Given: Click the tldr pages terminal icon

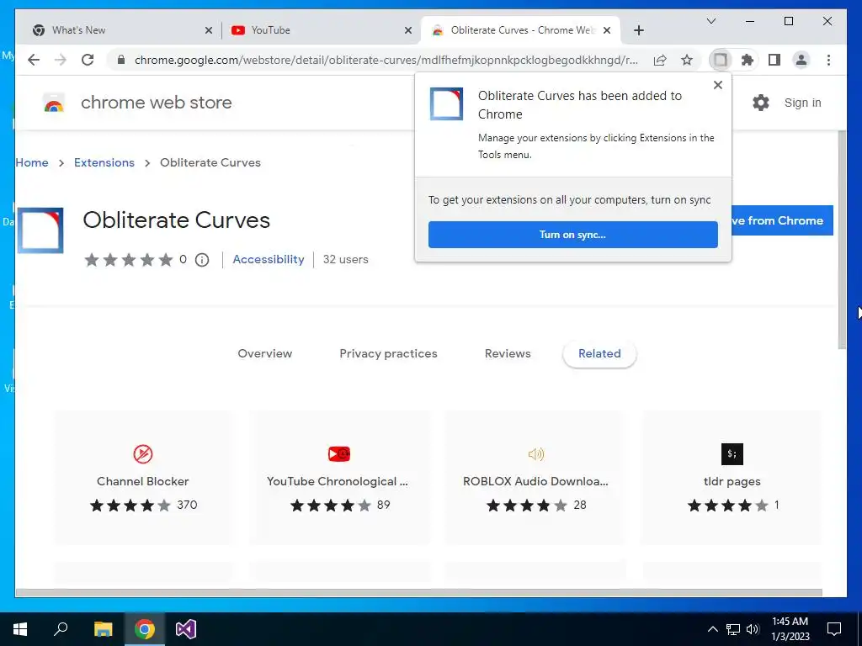Looking at the screenshot, I should click(732, 453).
